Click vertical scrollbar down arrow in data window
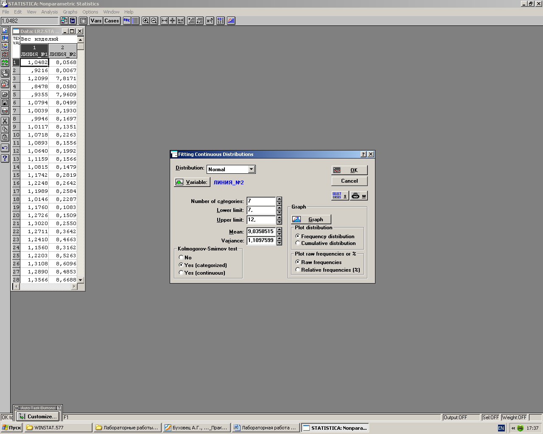 click(x=81, y=280)
